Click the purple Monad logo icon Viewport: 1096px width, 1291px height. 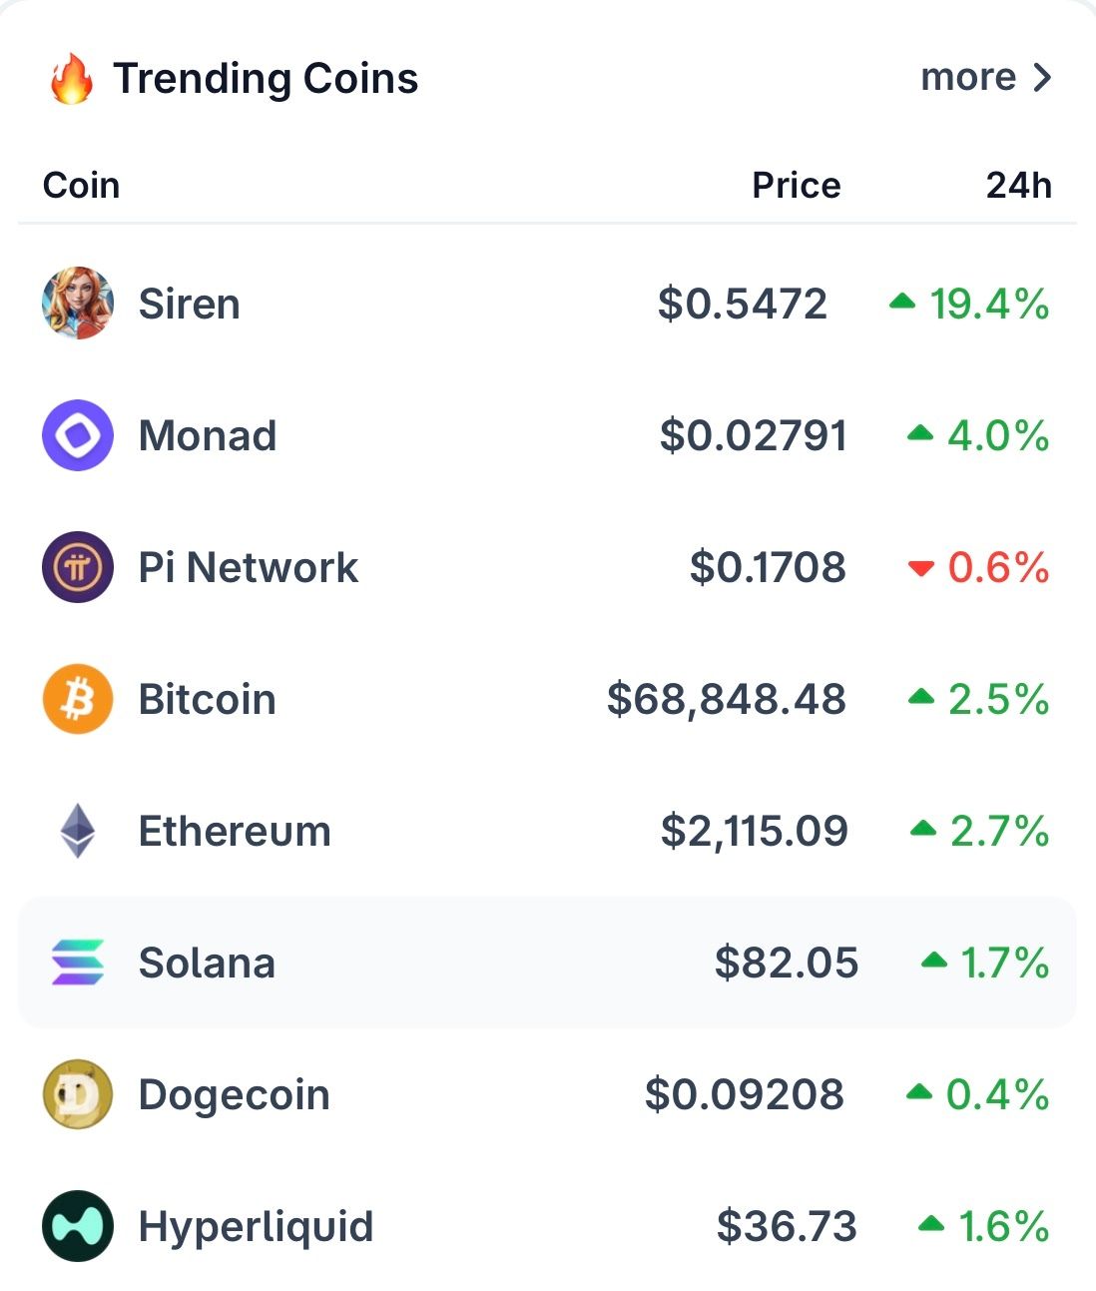(78, 435)
